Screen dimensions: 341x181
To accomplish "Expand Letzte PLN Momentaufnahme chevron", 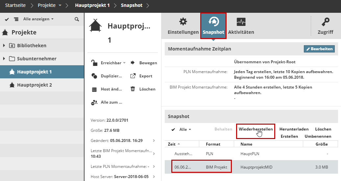I will pyautogui.click(x=154, y=167).
